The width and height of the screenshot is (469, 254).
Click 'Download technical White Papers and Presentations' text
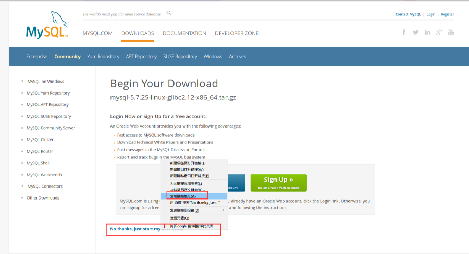[x=165, y=142]
